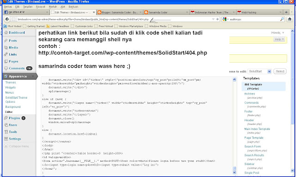Open the Themes submenu link

(x=11, y=83)
